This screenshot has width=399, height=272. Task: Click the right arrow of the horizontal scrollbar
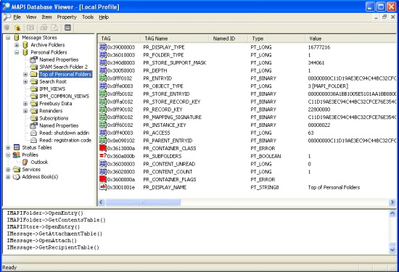392,202
